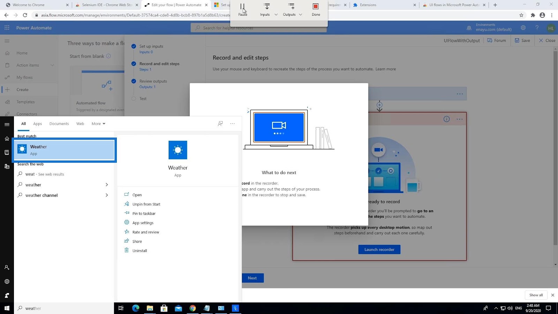Pause the recorder
This screenshot has height=314, width=558.
click(242, 9)
